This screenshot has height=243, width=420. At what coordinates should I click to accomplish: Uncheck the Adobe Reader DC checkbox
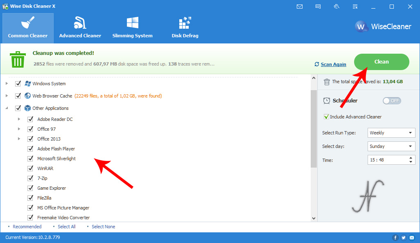(30, 119)
